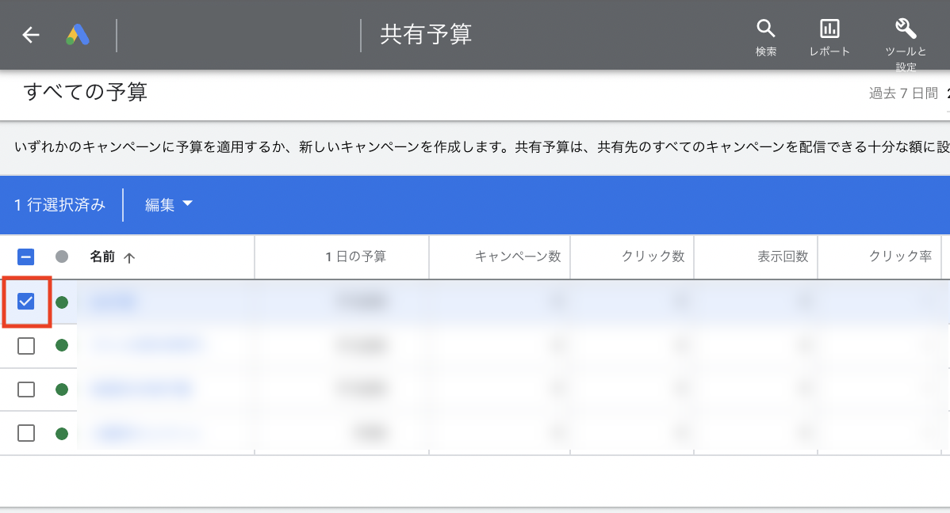Open the third budget name link
950x513 pixels.
tap(142, 389)
